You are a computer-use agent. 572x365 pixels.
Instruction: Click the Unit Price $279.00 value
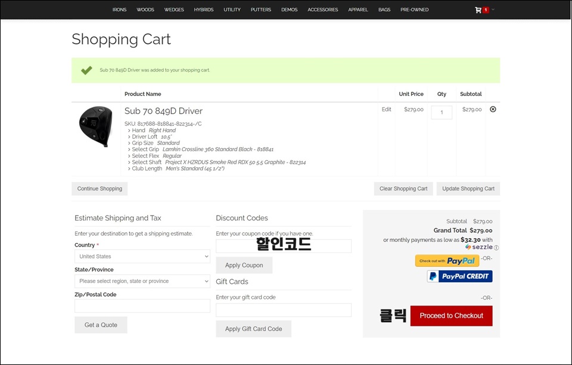414,110
